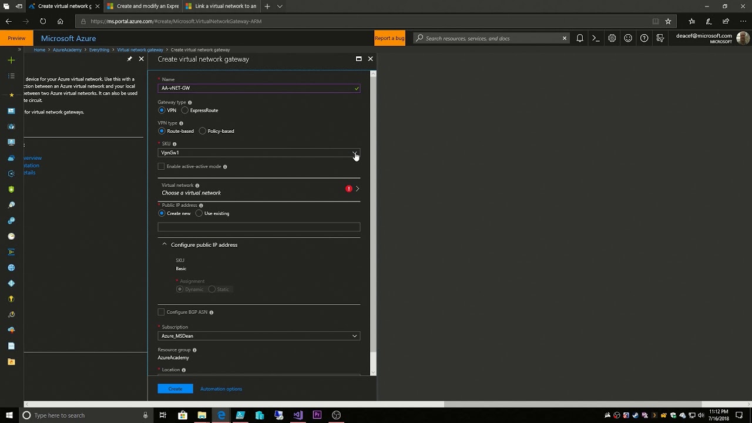The width and height of the screenshot is (752, 423).
Task: Open the dashboard icon in sidebar
Action: tap(11, 111)
